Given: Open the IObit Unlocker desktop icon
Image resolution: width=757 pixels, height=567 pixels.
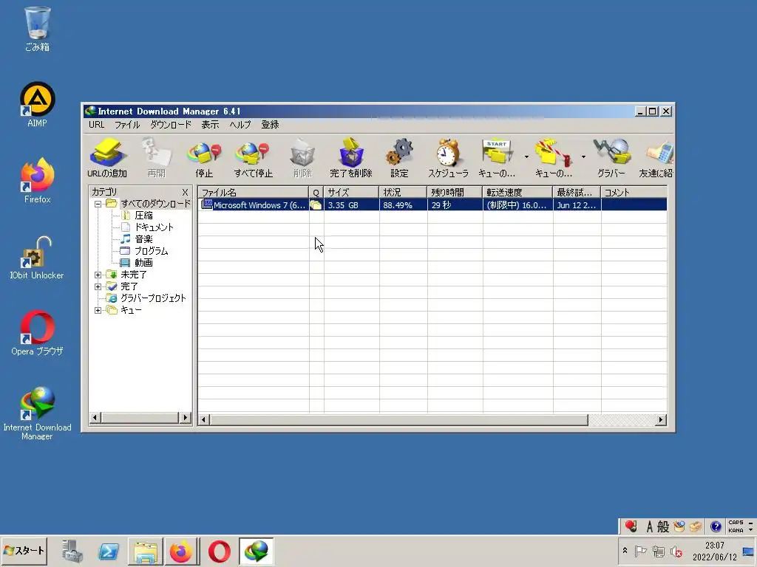Looking at the screenshot, I should coord(37,258).
